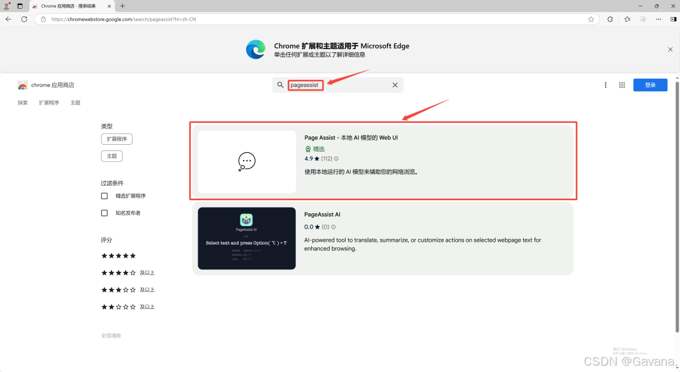Open the favorites list icon
Screen dimensions: 680x372
point(627,19)
